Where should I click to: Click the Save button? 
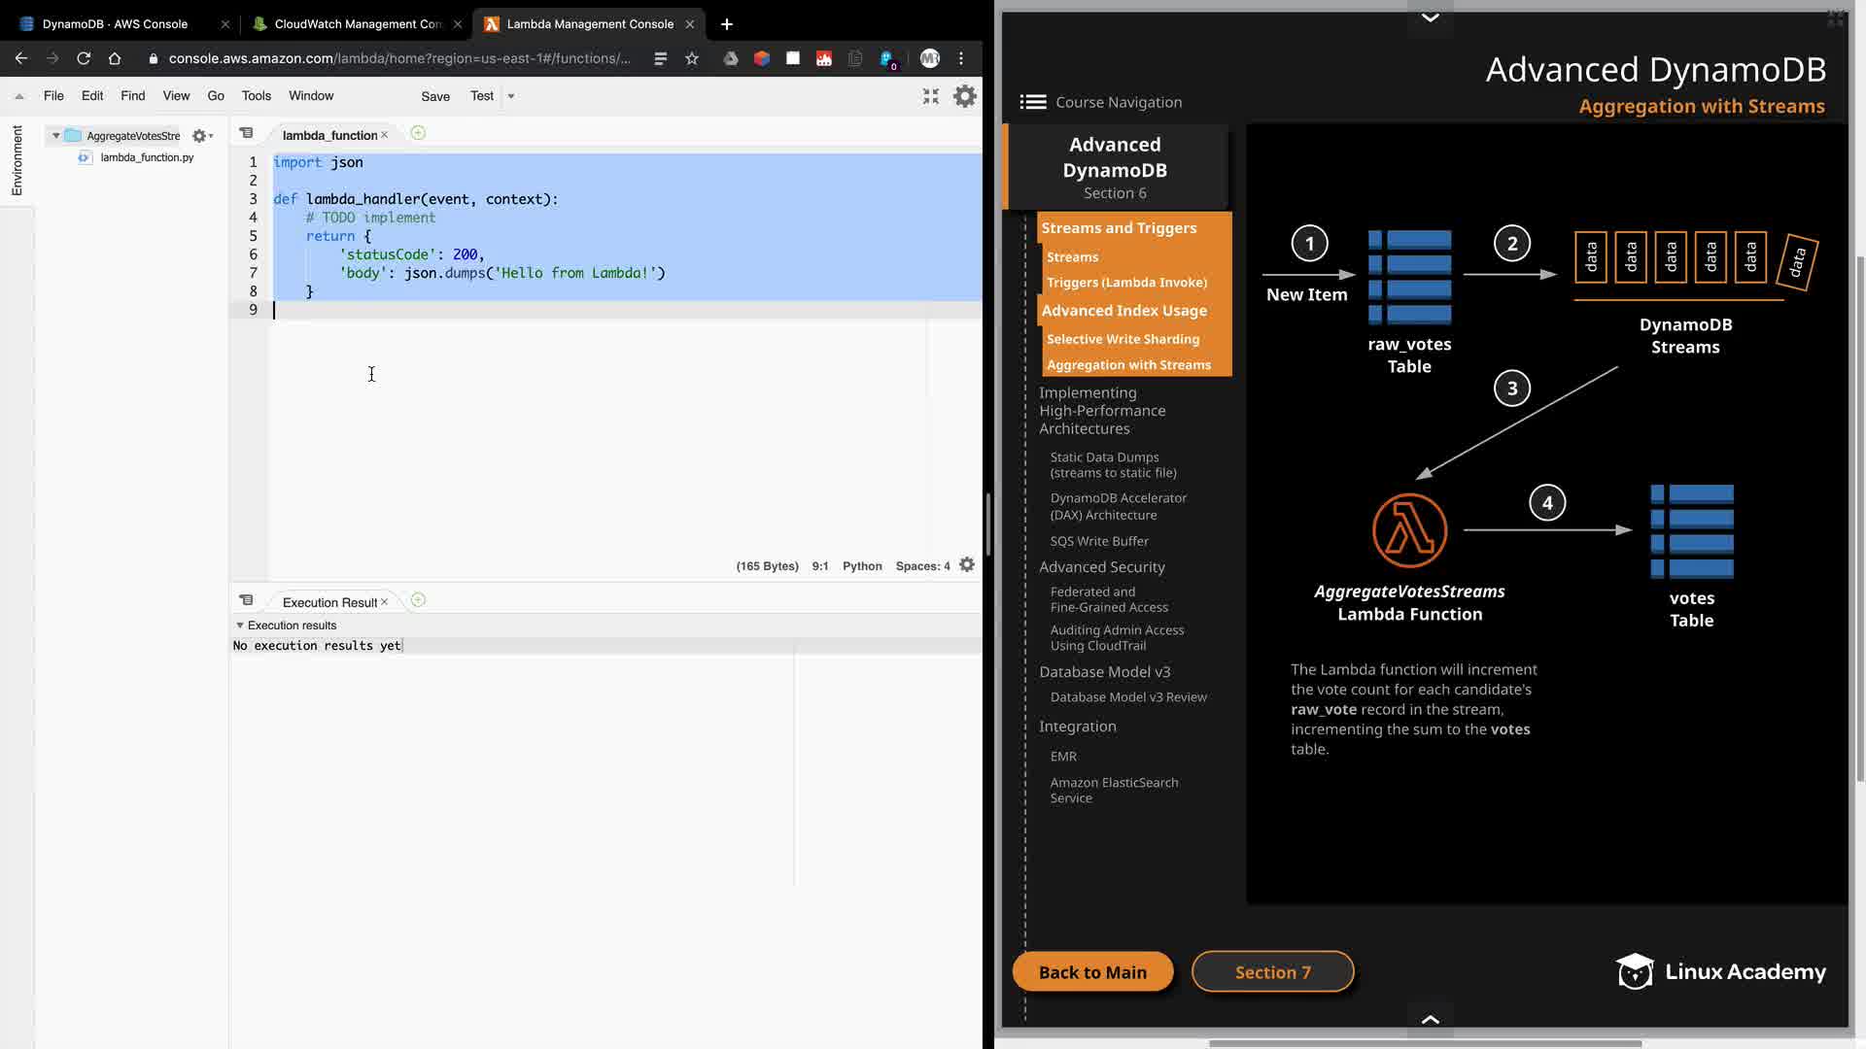(434, 96)
